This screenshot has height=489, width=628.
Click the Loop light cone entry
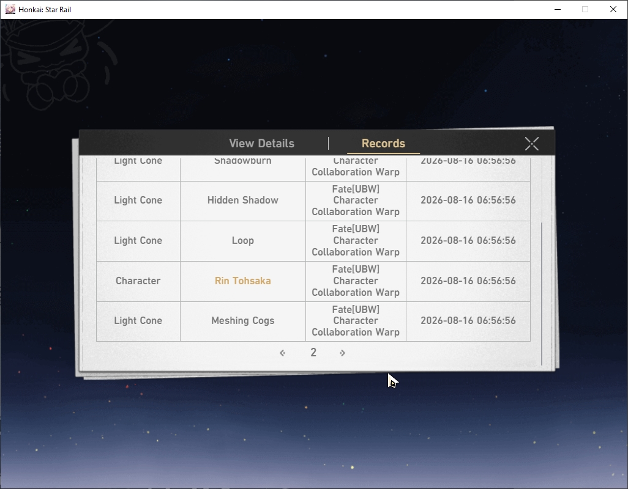pos(243,240)
